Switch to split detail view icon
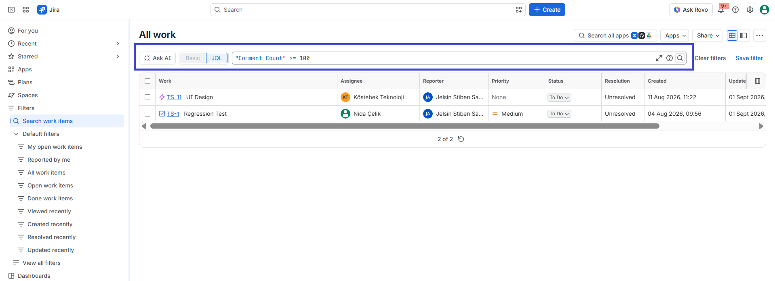The width and height of the screenshot is (775, 281). (743, 35)
